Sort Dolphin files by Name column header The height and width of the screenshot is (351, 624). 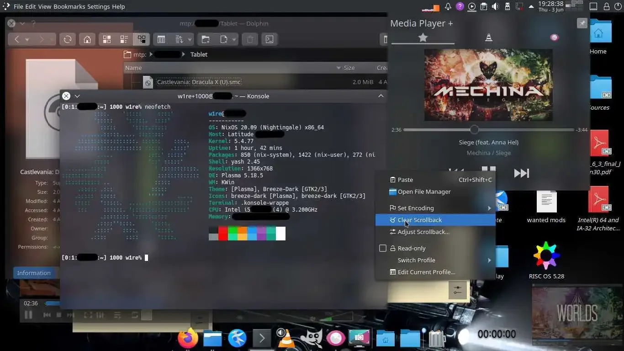[x=233, y=68]
